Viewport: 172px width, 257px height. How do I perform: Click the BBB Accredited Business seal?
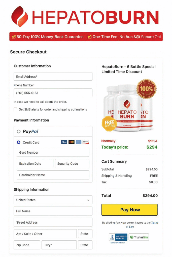pos(118,237)
